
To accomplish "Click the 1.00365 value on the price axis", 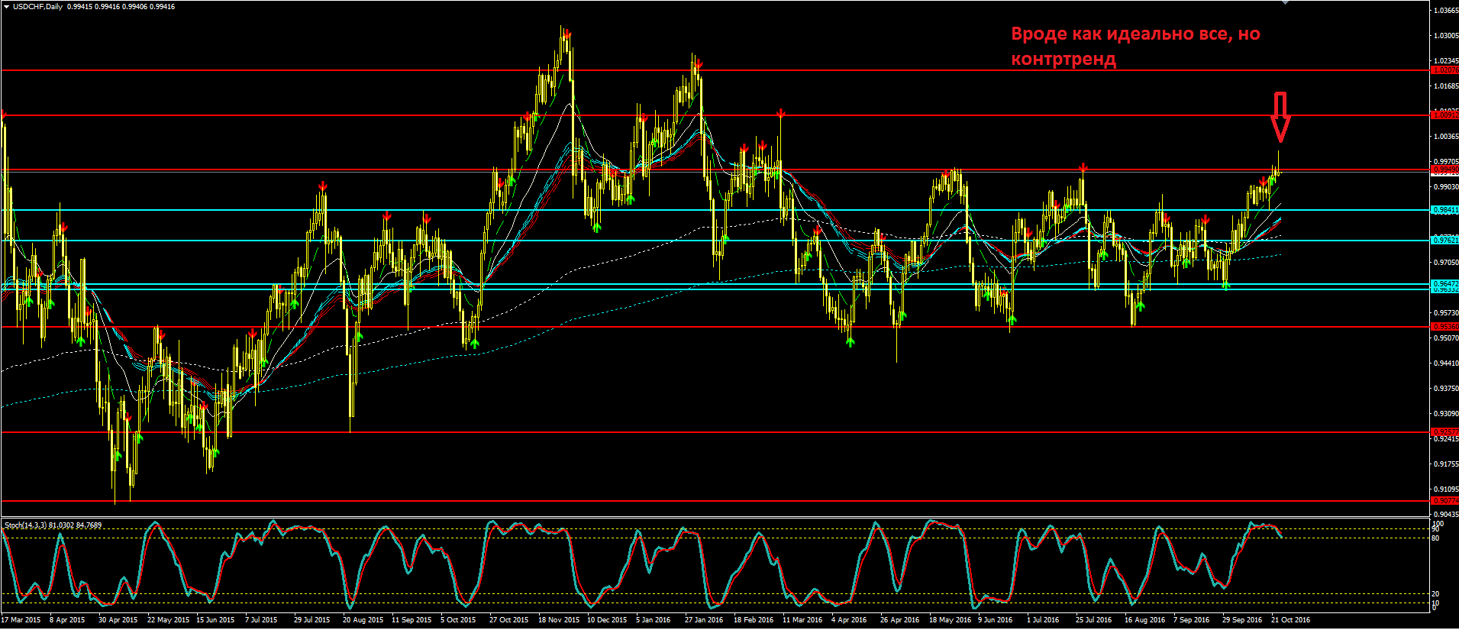I will tap(1446, 137).
